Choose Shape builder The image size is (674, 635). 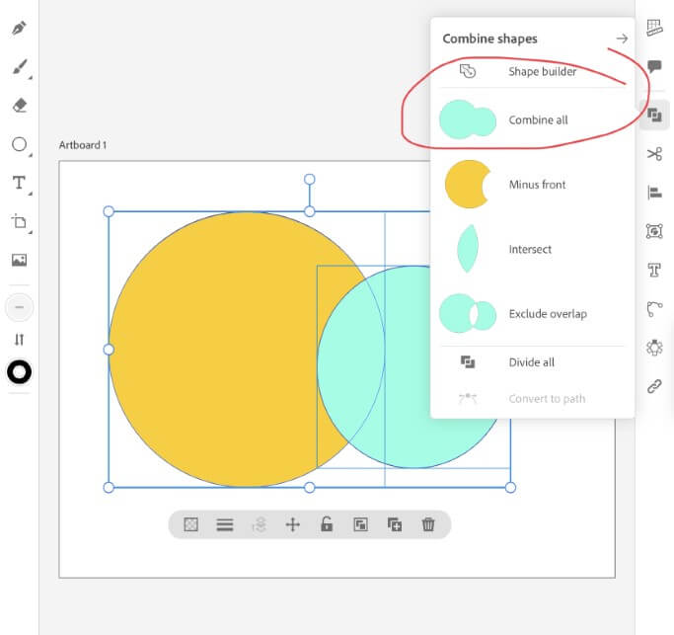pyautogui.click(x=533, y=71)
